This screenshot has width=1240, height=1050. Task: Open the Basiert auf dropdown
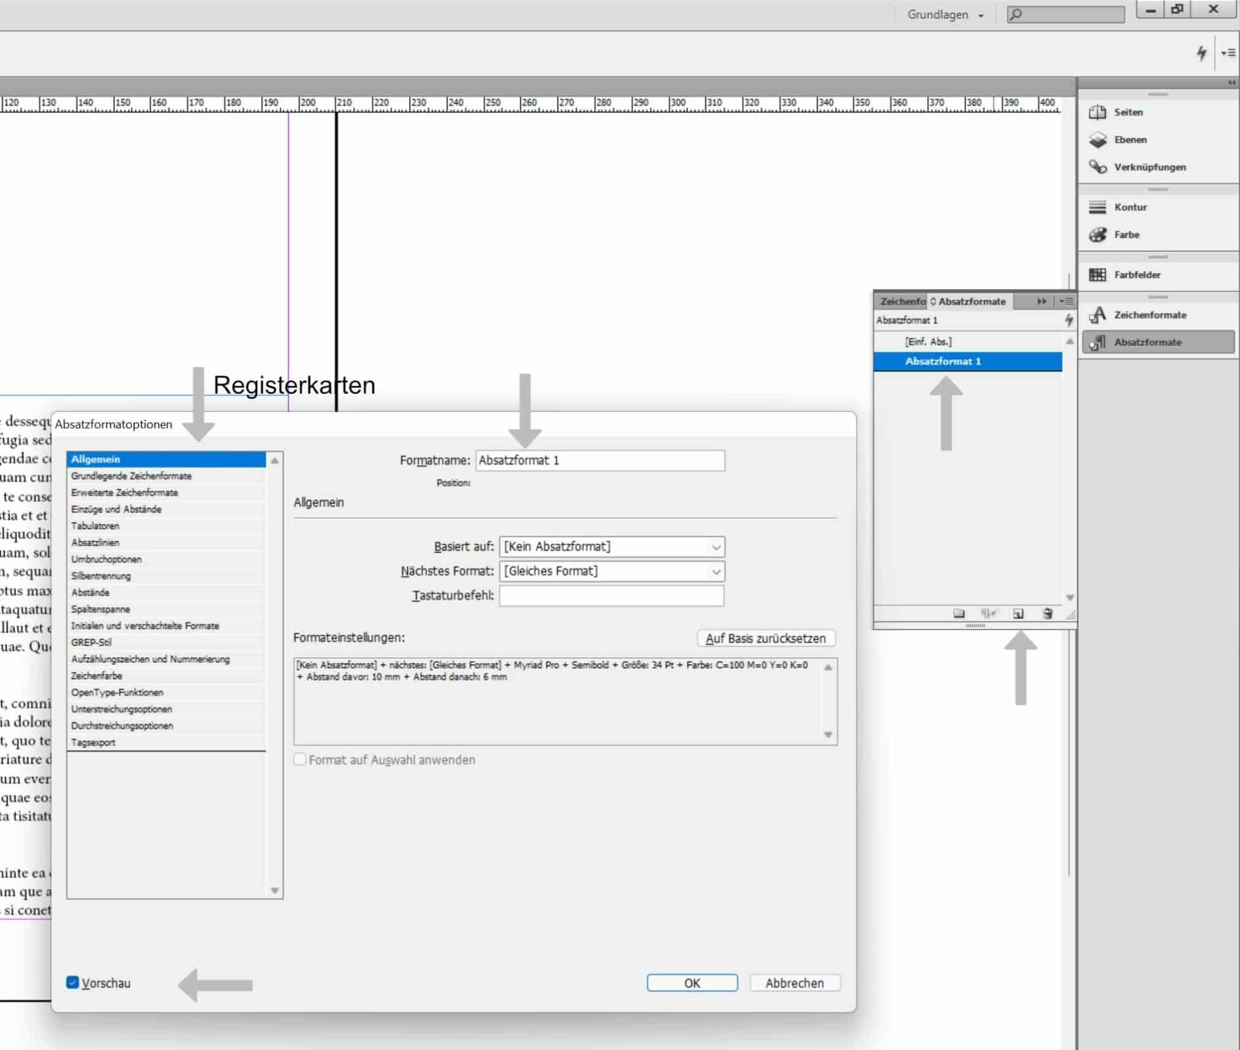coord(612,547)
